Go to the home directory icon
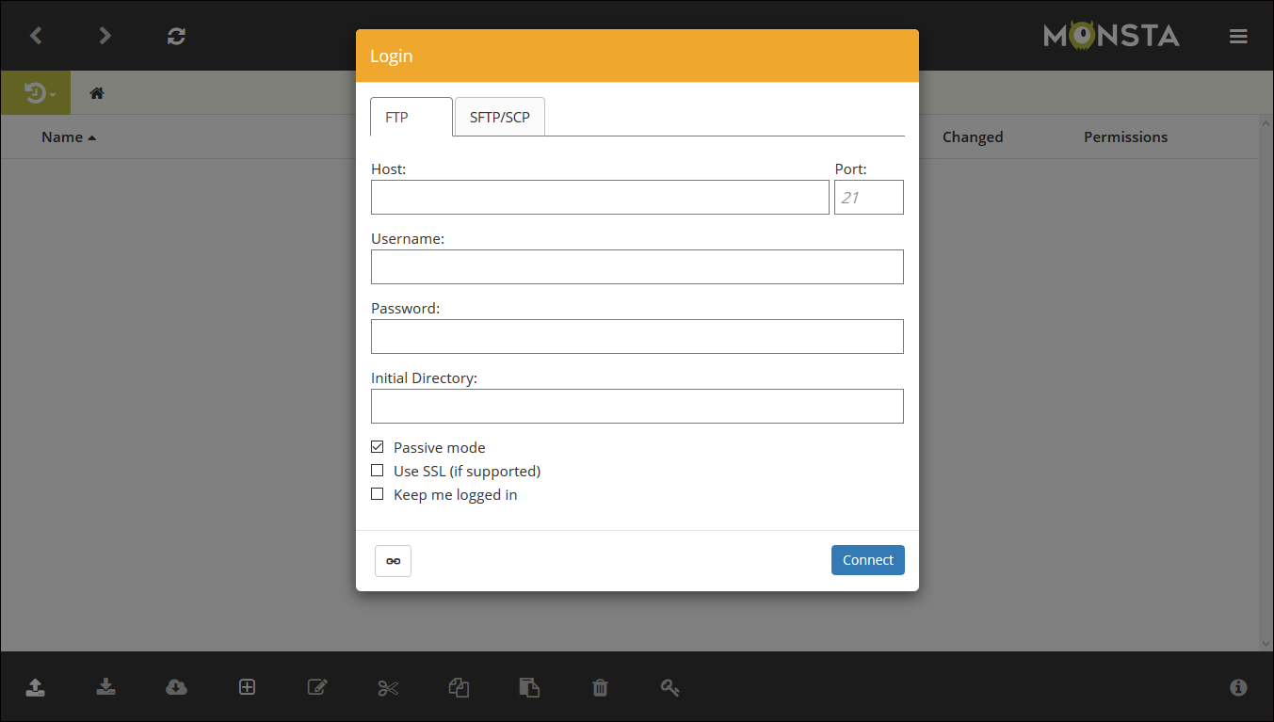Image resolution: width=1274 pixels, height=722 pixels. coord(96,93)
